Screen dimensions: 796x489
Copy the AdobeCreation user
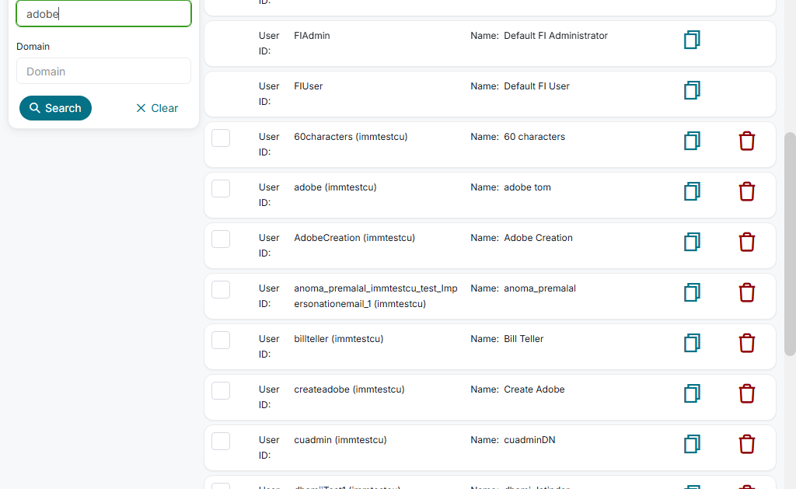tap(692, 242)
